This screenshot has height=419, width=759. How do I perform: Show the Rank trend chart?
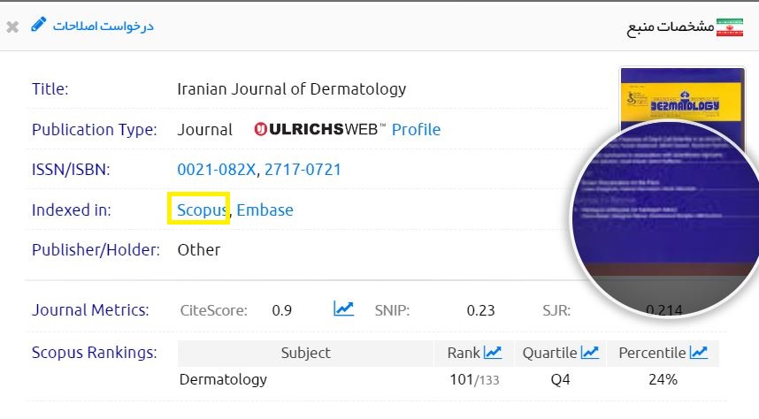click(x=493, y=353)
